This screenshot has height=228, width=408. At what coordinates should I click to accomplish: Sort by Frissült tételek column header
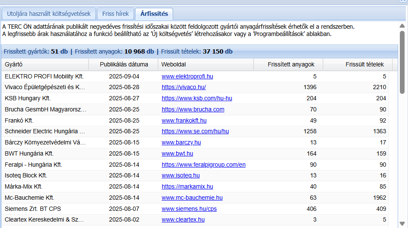(358, 65)
